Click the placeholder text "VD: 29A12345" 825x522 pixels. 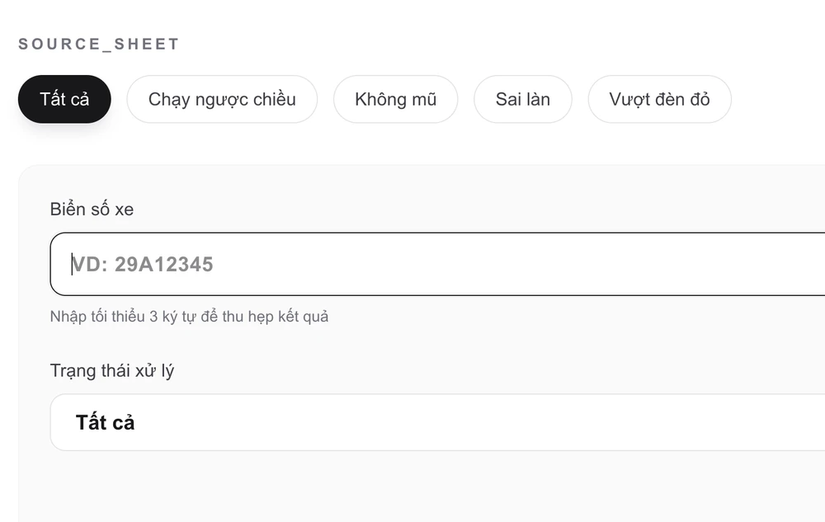pyautogui.click(x=144, y=264)
